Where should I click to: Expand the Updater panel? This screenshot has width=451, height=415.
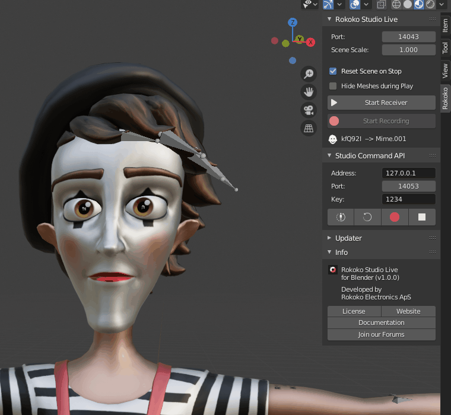[329, 238]
